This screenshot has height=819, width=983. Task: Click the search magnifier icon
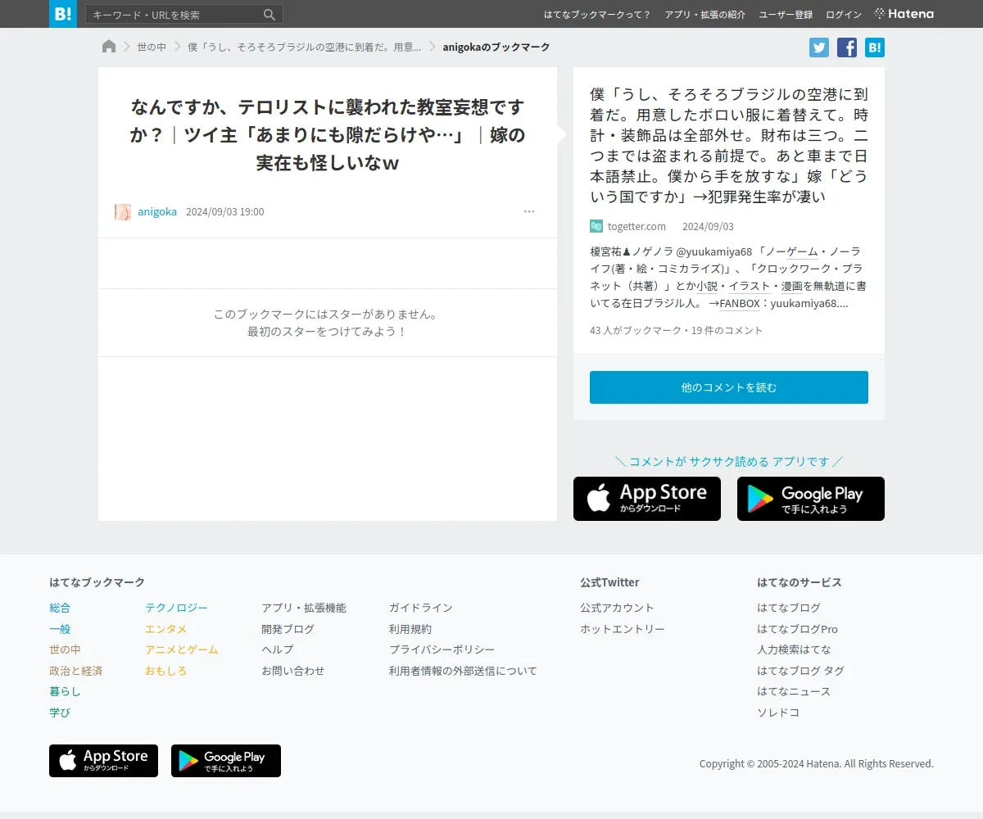tap(270, 15)
